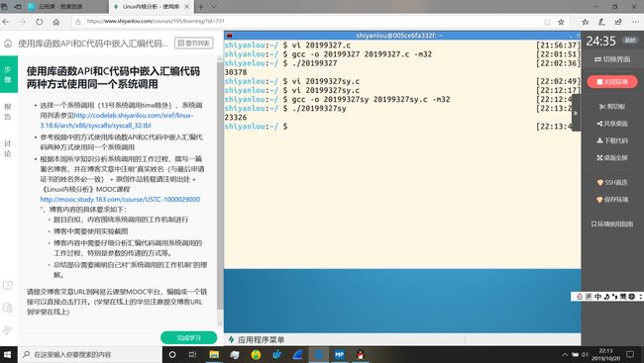
Task: Open 应用程序菜单 applications menu
Action: click(257, 339)
